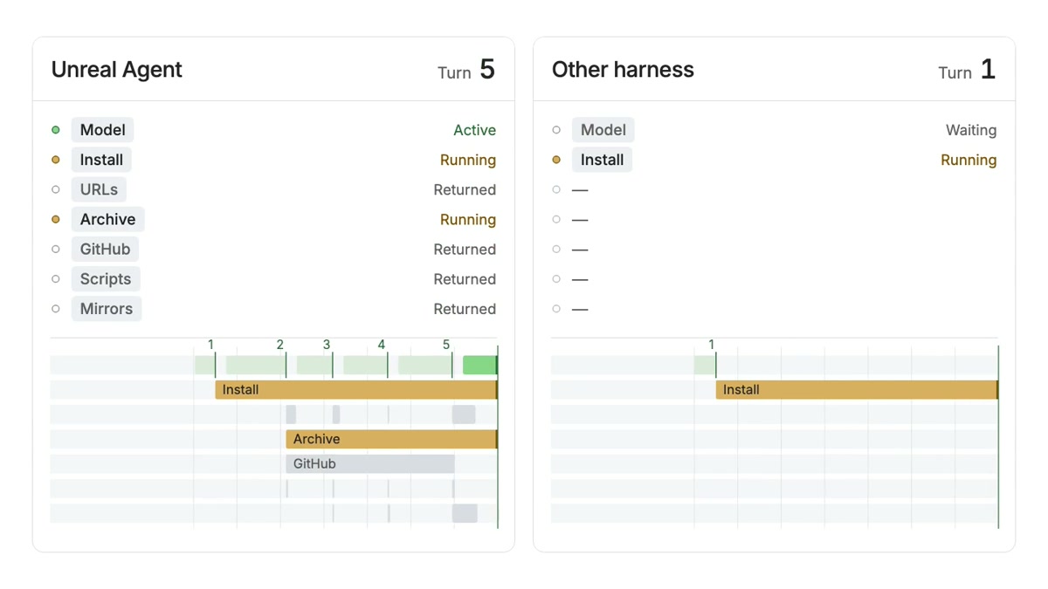Select the Install chip in Other harness list
The width and height of the screenshot is (1048, 589).
pyautogui.click(x=602, y=160)
